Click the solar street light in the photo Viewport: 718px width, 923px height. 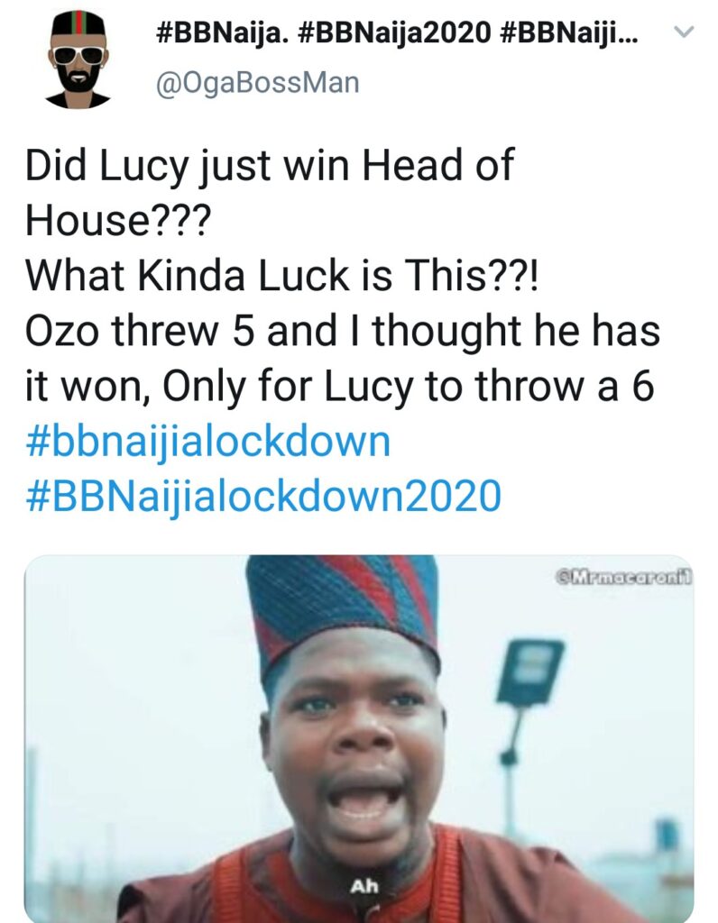[x=529, y=672]
